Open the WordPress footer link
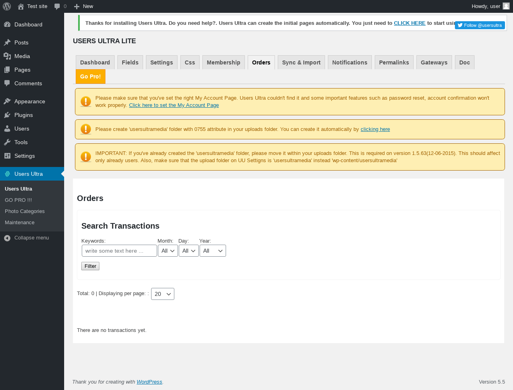Screen dimensions: 513x390 (149, 382)
